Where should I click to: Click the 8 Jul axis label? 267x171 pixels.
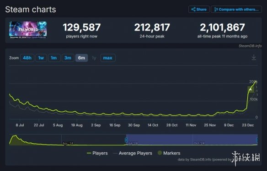tap(20, 125)
